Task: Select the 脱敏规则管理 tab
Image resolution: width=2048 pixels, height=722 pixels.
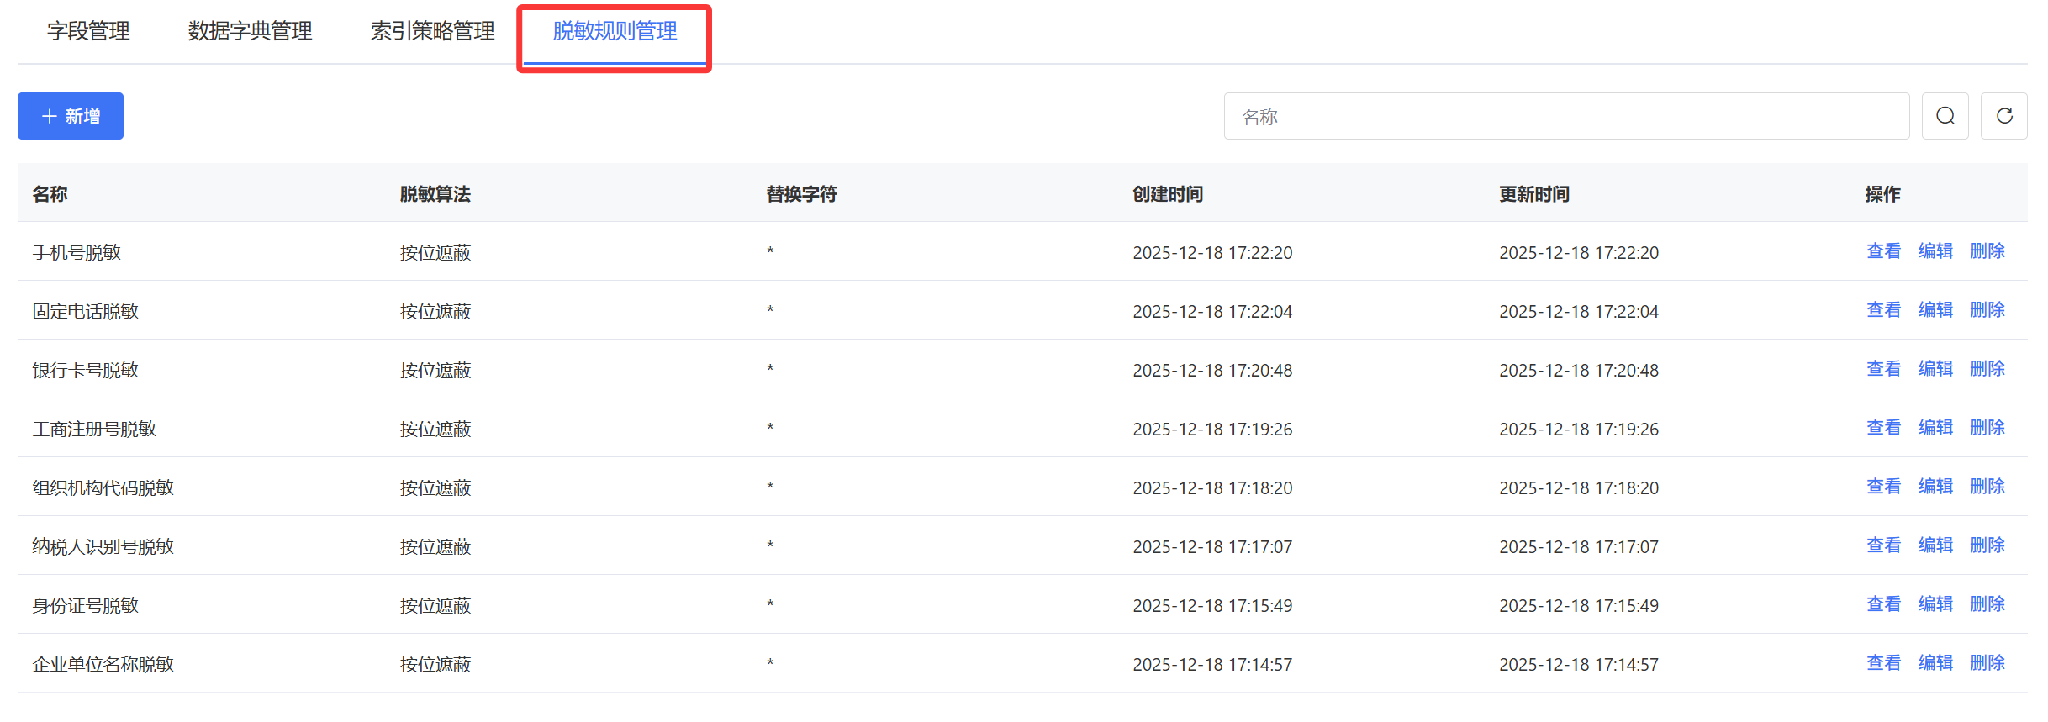Action: tap(615, 31)
